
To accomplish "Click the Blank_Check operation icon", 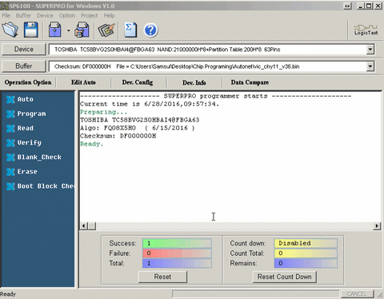I will click(10, 157).
